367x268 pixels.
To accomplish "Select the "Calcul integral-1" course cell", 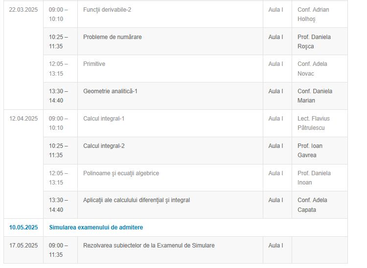I will coord(104,119).
